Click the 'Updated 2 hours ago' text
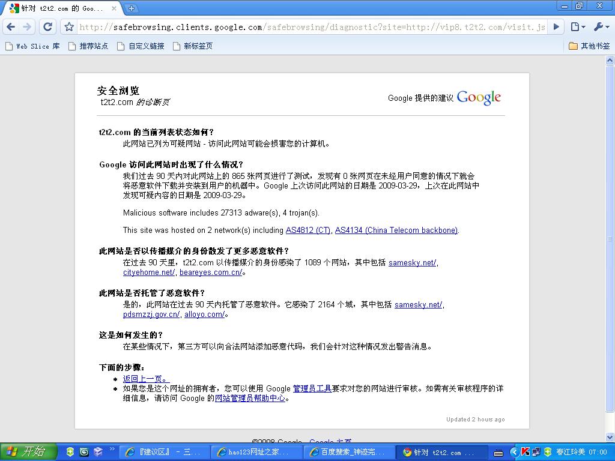Image resolution: width=615 pixels, height=461 pixels. (x=476, y=420)
